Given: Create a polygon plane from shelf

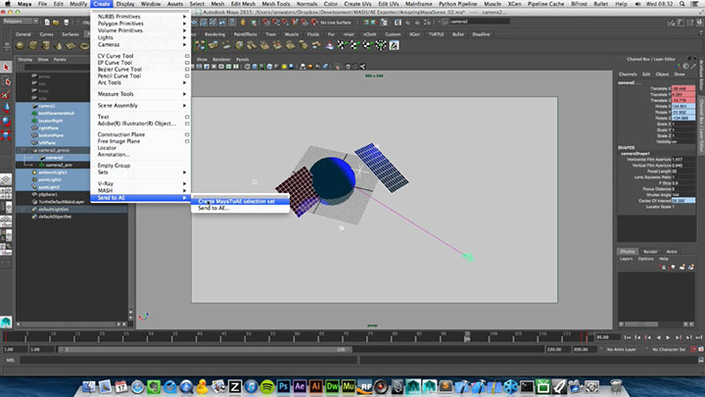Looking at the screenshot, I should click(x=71, y=45).
